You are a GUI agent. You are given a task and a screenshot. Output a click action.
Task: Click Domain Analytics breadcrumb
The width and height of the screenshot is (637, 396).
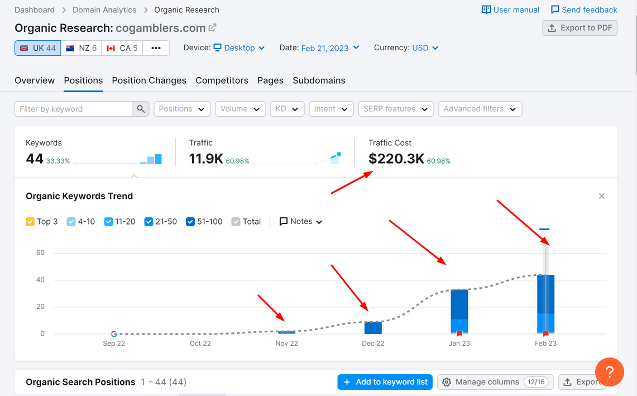click(x=104, y=9)
